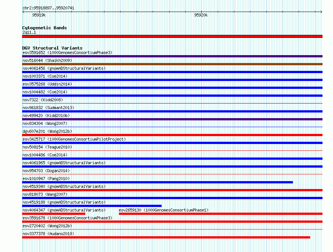Select nsv954703 (Dogan2014) label
The image size is (333, 252).
46,171
